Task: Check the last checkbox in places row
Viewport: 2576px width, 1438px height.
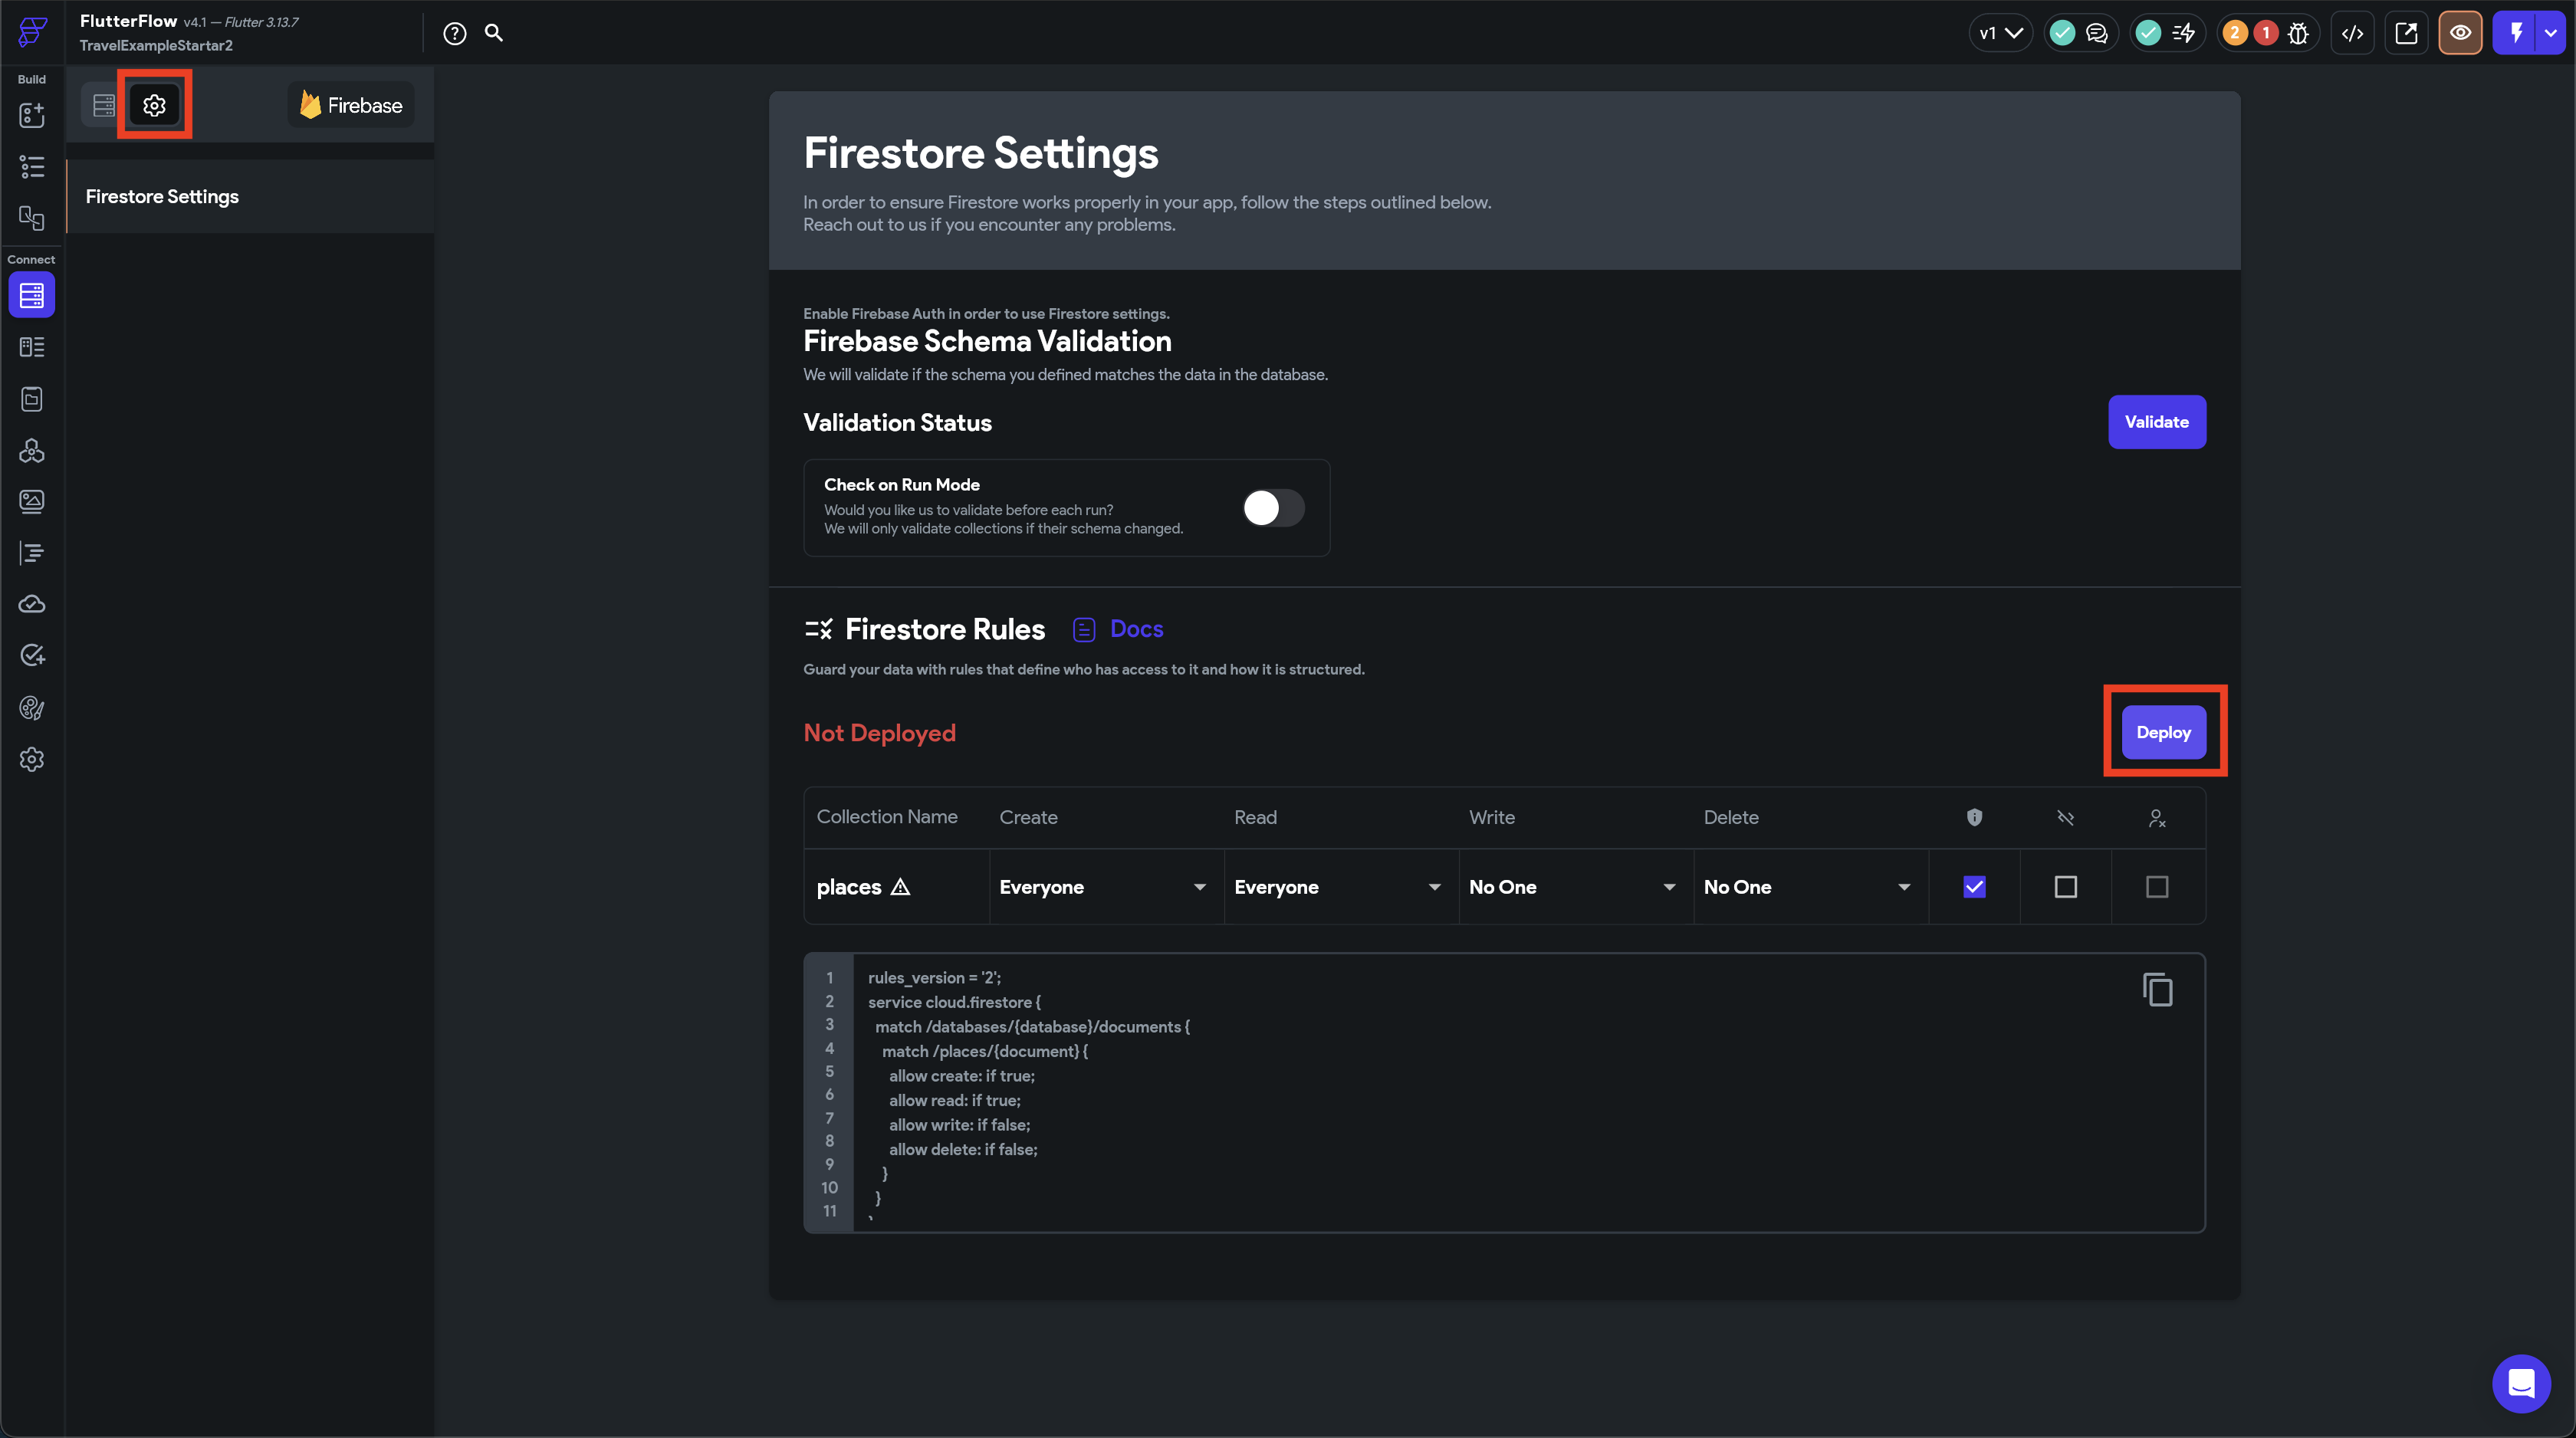Action: (2157, 887)
